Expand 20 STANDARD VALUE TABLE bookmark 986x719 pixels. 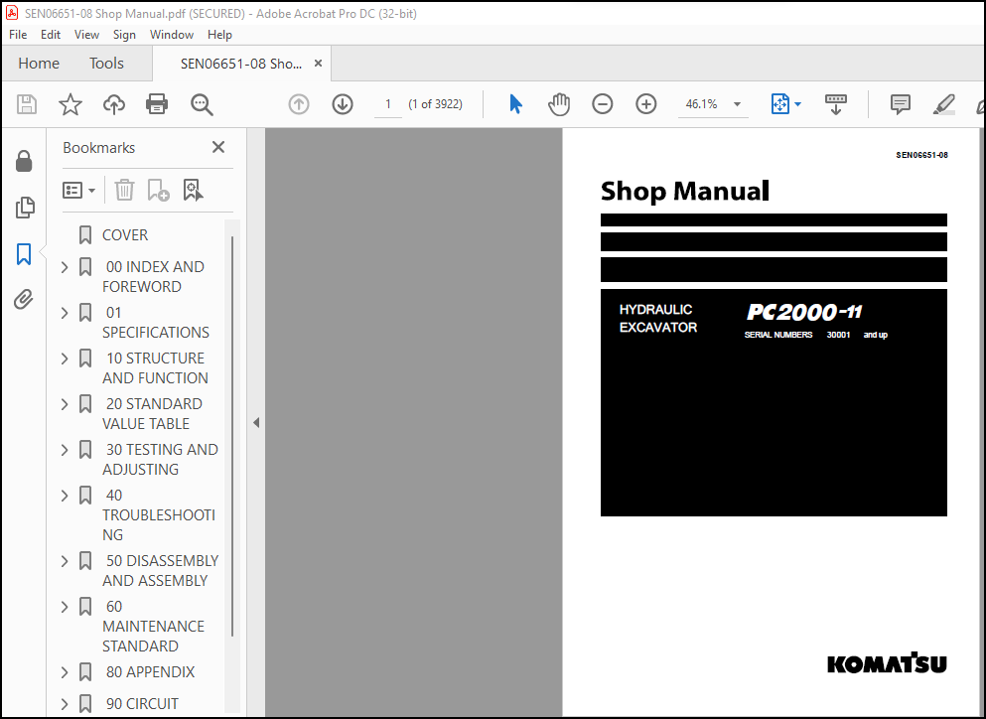tap(65, 404)
